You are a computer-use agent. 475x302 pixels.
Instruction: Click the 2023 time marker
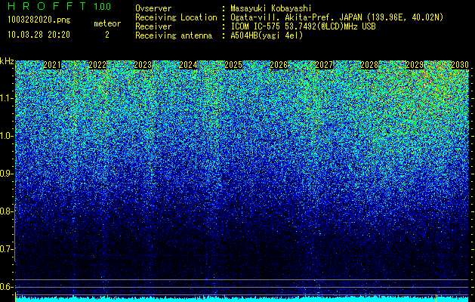point(143,65)
